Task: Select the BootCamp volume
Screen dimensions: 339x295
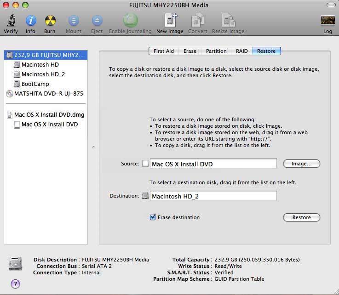Action: pyautogui.click(x=46, y=84)
